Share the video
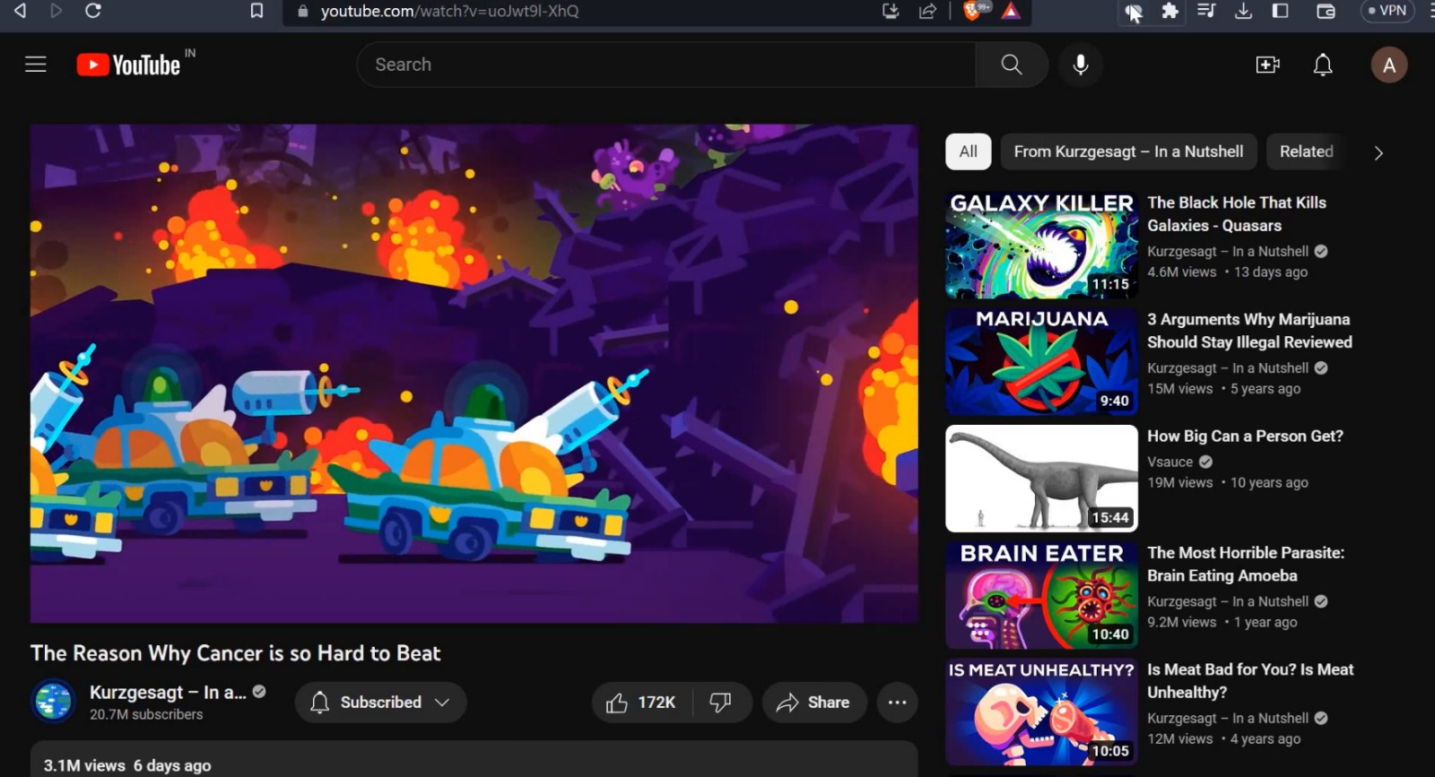 point(813,703)
